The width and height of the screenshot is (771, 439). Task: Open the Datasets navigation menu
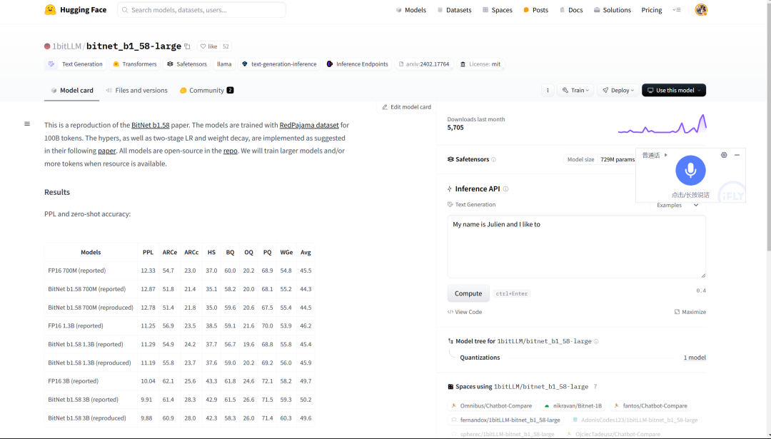pyautogui.click(x=455, y=9)
